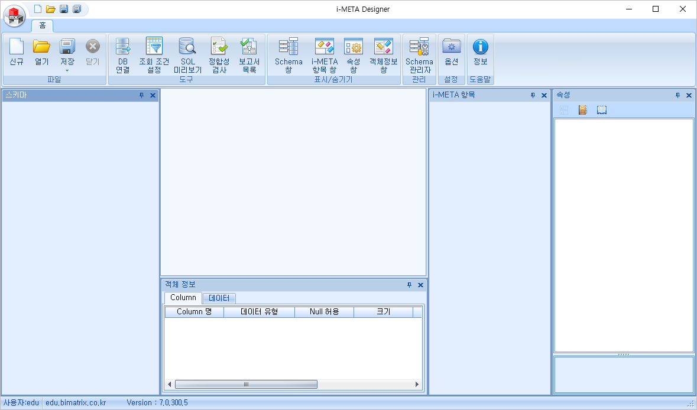The width and height of the screenshot is (697, 410).
Task: Click the Version : 7.0.300.5 status text
Action: click(x=157, y=403)
